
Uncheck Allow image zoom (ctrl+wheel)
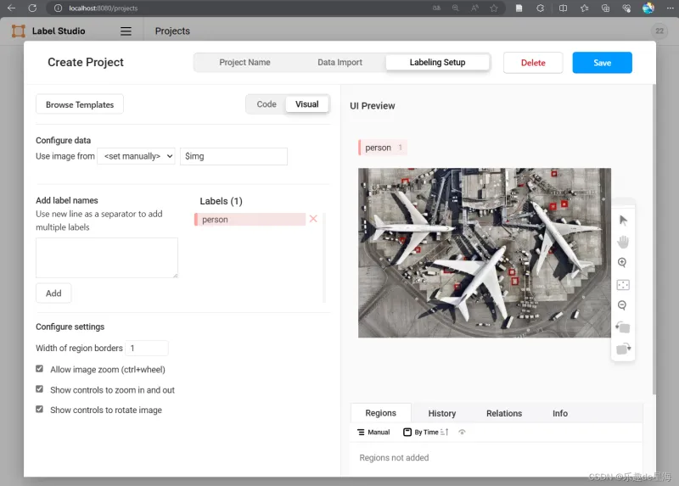pos(40,370)
